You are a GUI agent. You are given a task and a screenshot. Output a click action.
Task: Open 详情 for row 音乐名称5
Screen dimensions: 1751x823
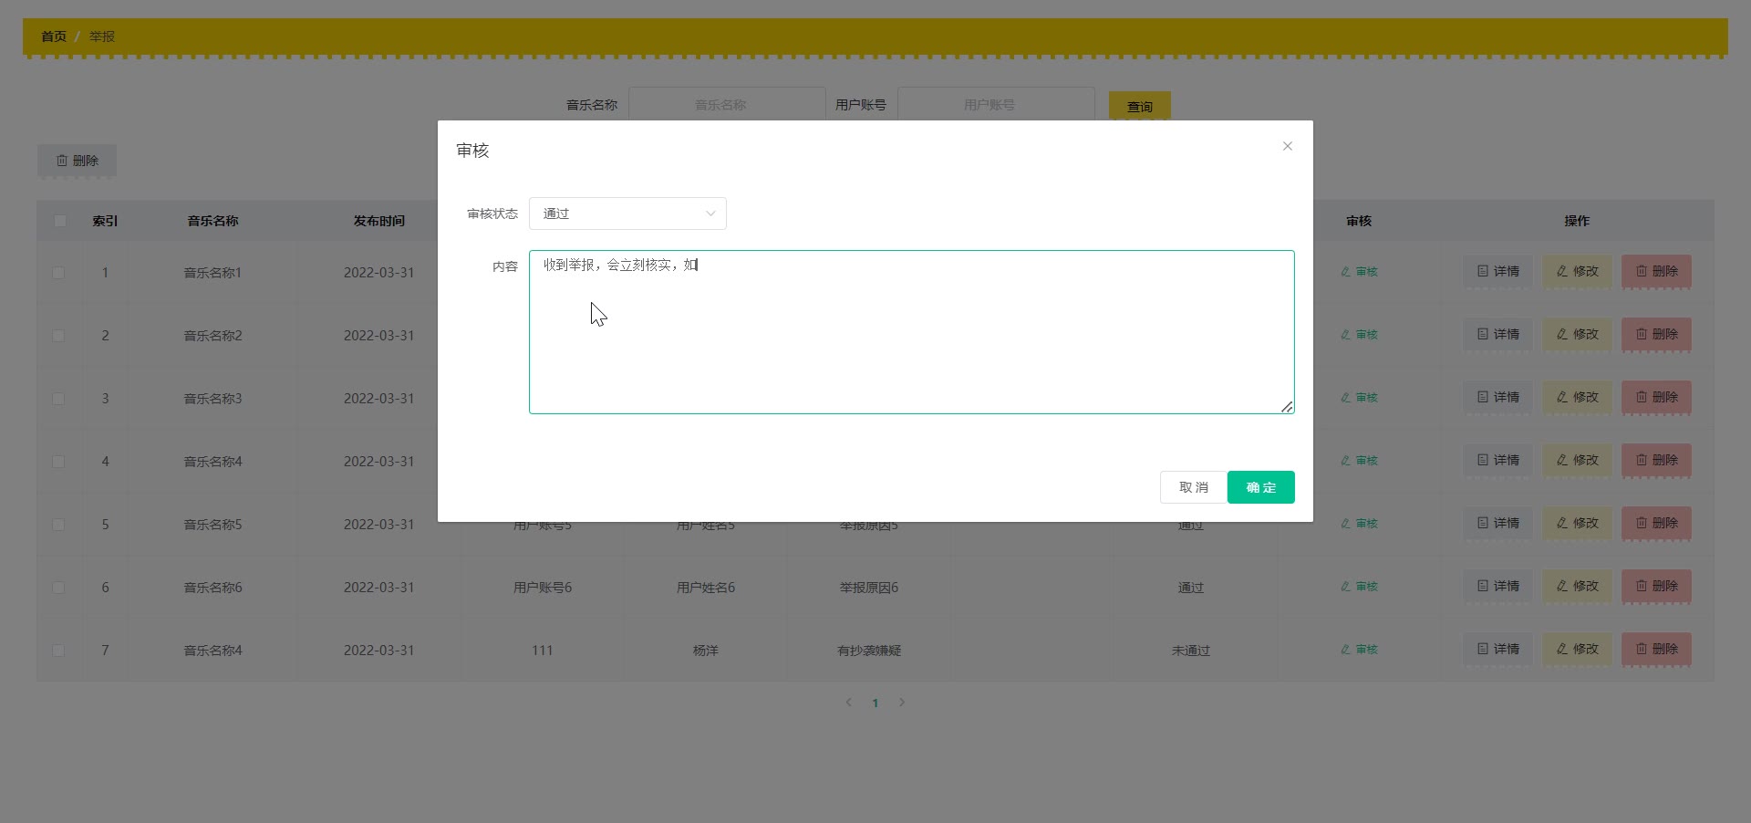tap(1497, 523)
